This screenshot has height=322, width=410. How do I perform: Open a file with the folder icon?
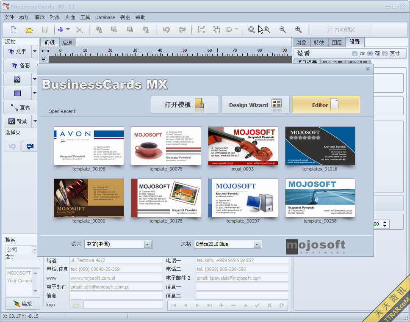[x=29, y=30]
